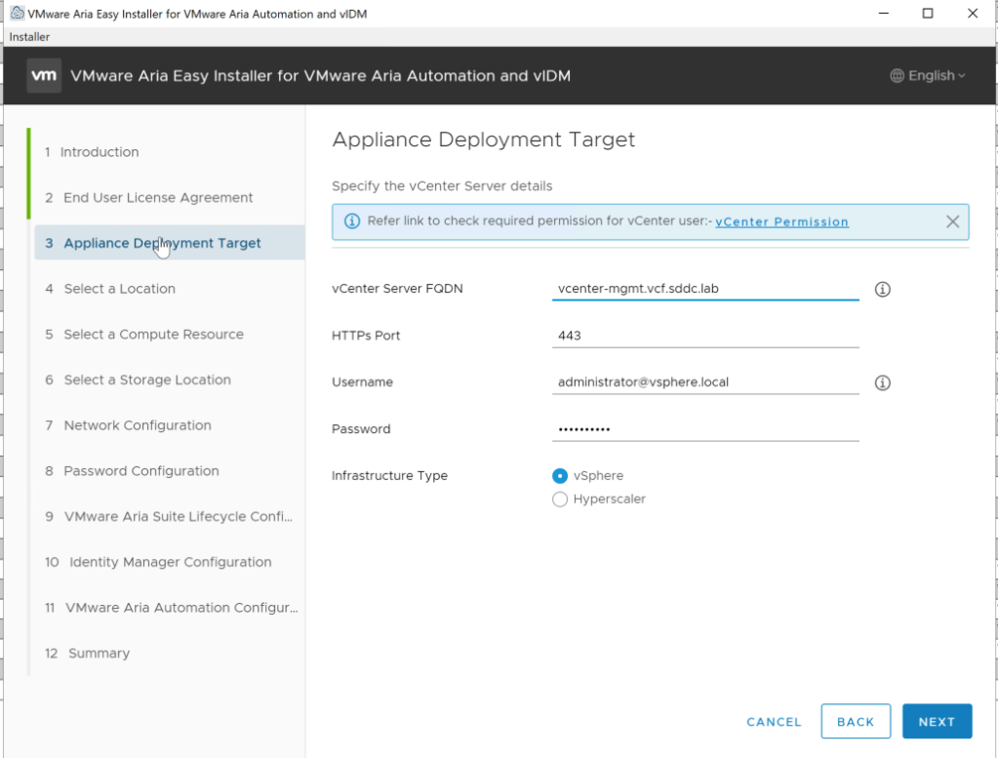Viewport: 998px width, 758px height.
Task: Click the installer app icon in title bar
Action: [17, 14]
